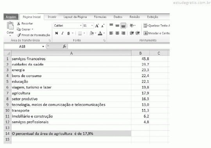Switch to Layout da Página tab
Image resolution: width=211 pixels, height=148 pixels.
click(x=75, y=17)
